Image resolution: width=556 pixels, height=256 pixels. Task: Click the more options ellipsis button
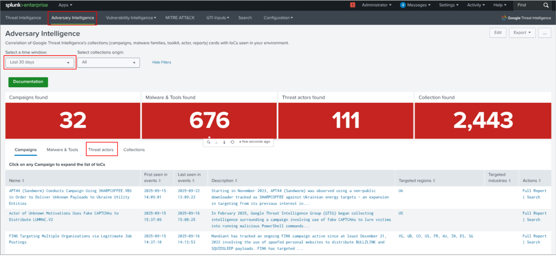545,33
